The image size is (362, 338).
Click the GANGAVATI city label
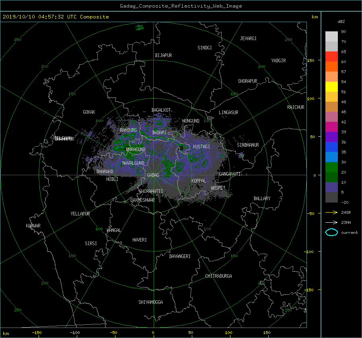(x=230, y=174)
